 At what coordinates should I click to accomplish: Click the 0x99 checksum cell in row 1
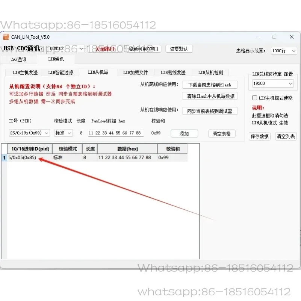pos(172,157)
